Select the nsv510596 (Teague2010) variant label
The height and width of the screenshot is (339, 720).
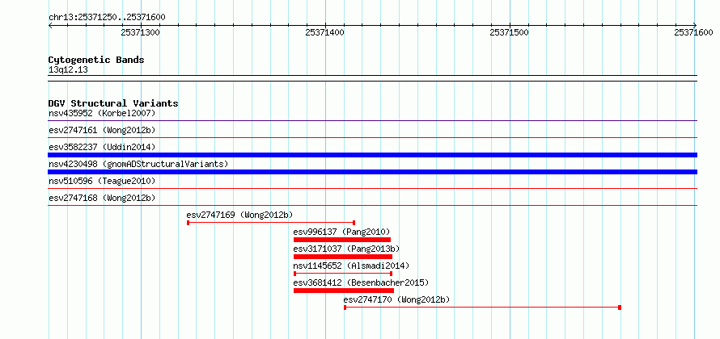[102, 181]
